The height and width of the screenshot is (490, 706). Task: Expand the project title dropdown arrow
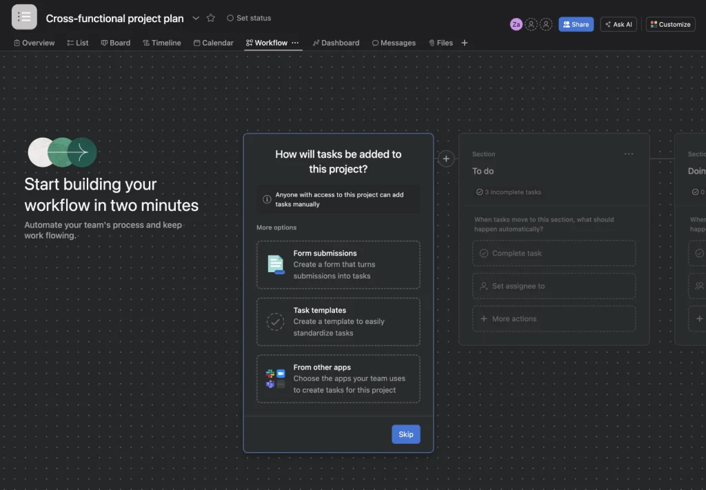pos(196,18)
